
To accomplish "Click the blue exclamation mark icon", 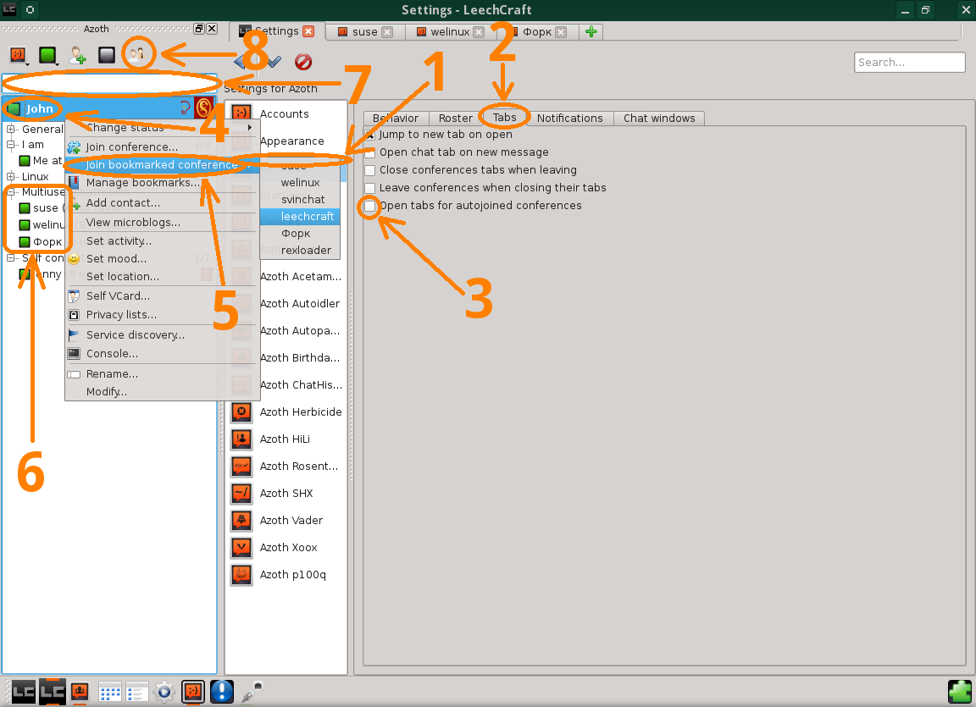I will pos(222,692).
